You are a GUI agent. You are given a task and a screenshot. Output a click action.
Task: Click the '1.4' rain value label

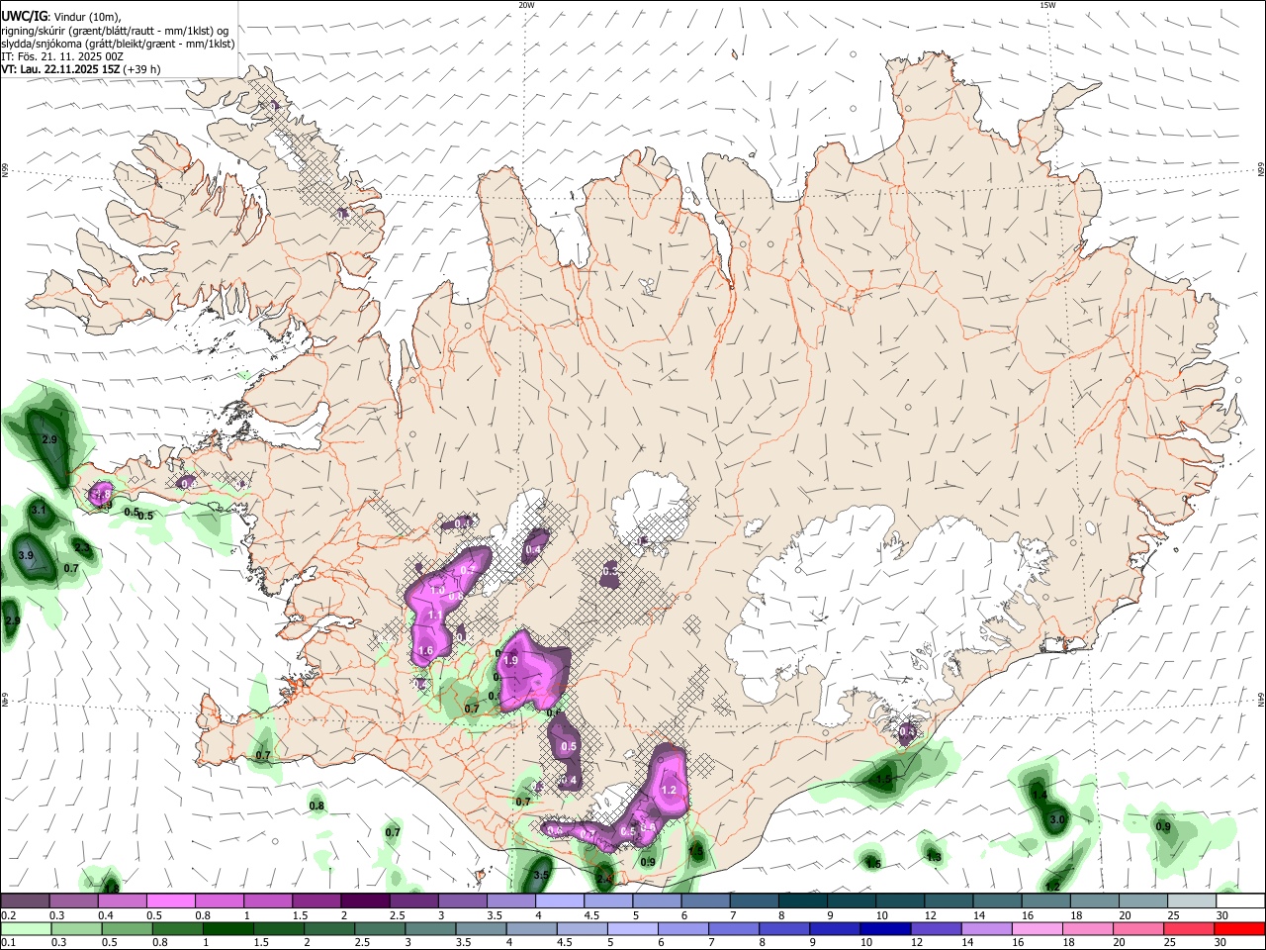click(x=1040, y=796)
